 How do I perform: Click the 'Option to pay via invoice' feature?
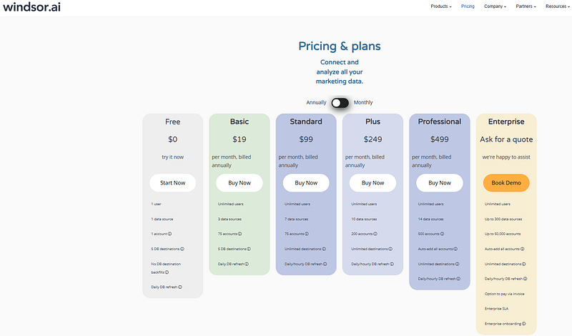point(505,294)
